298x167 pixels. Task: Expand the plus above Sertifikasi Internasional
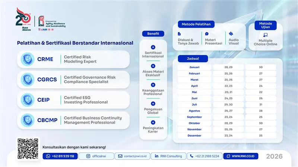pos(153,47)
